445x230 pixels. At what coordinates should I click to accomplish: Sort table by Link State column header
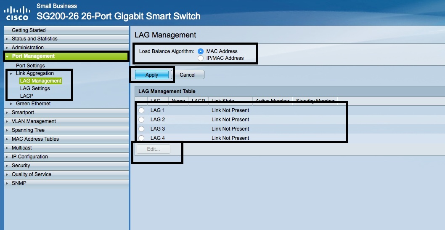[x=223, y=101]
